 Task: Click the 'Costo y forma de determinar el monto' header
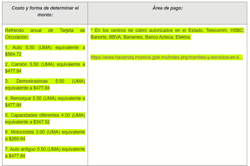(45, 11)
